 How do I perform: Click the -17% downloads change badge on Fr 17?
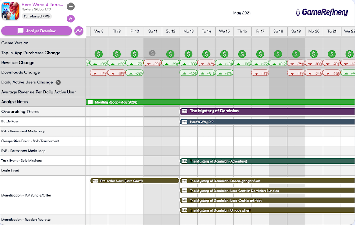click(260, 73)
